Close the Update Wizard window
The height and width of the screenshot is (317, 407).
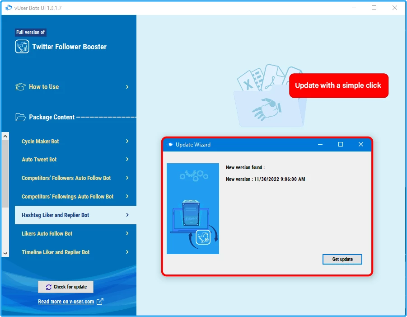pyautogui.click(x=361, y=144)
